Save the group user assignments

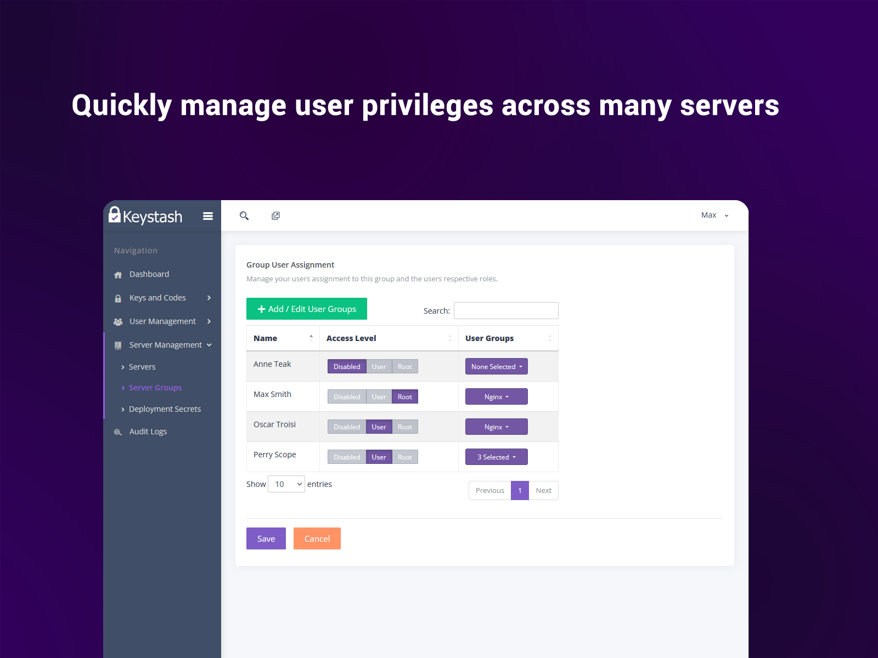coord(266,538)
